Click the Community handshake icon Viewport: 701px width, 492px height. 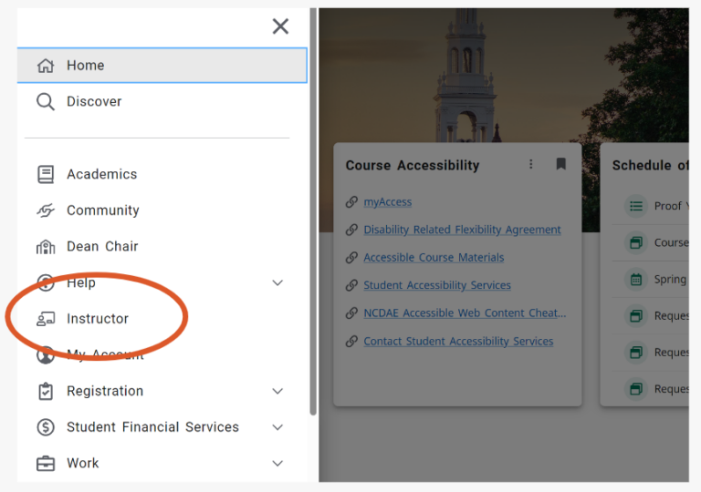[x=46, y=210]
